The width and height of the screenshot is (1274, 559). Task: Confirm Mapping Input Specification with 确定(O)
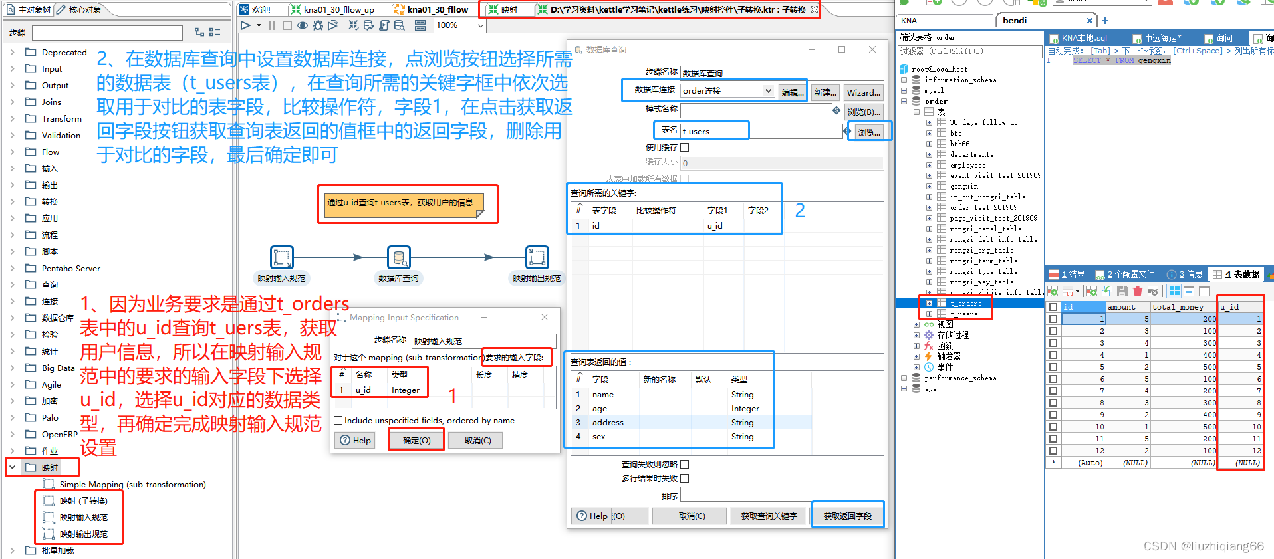coord(416,440)
